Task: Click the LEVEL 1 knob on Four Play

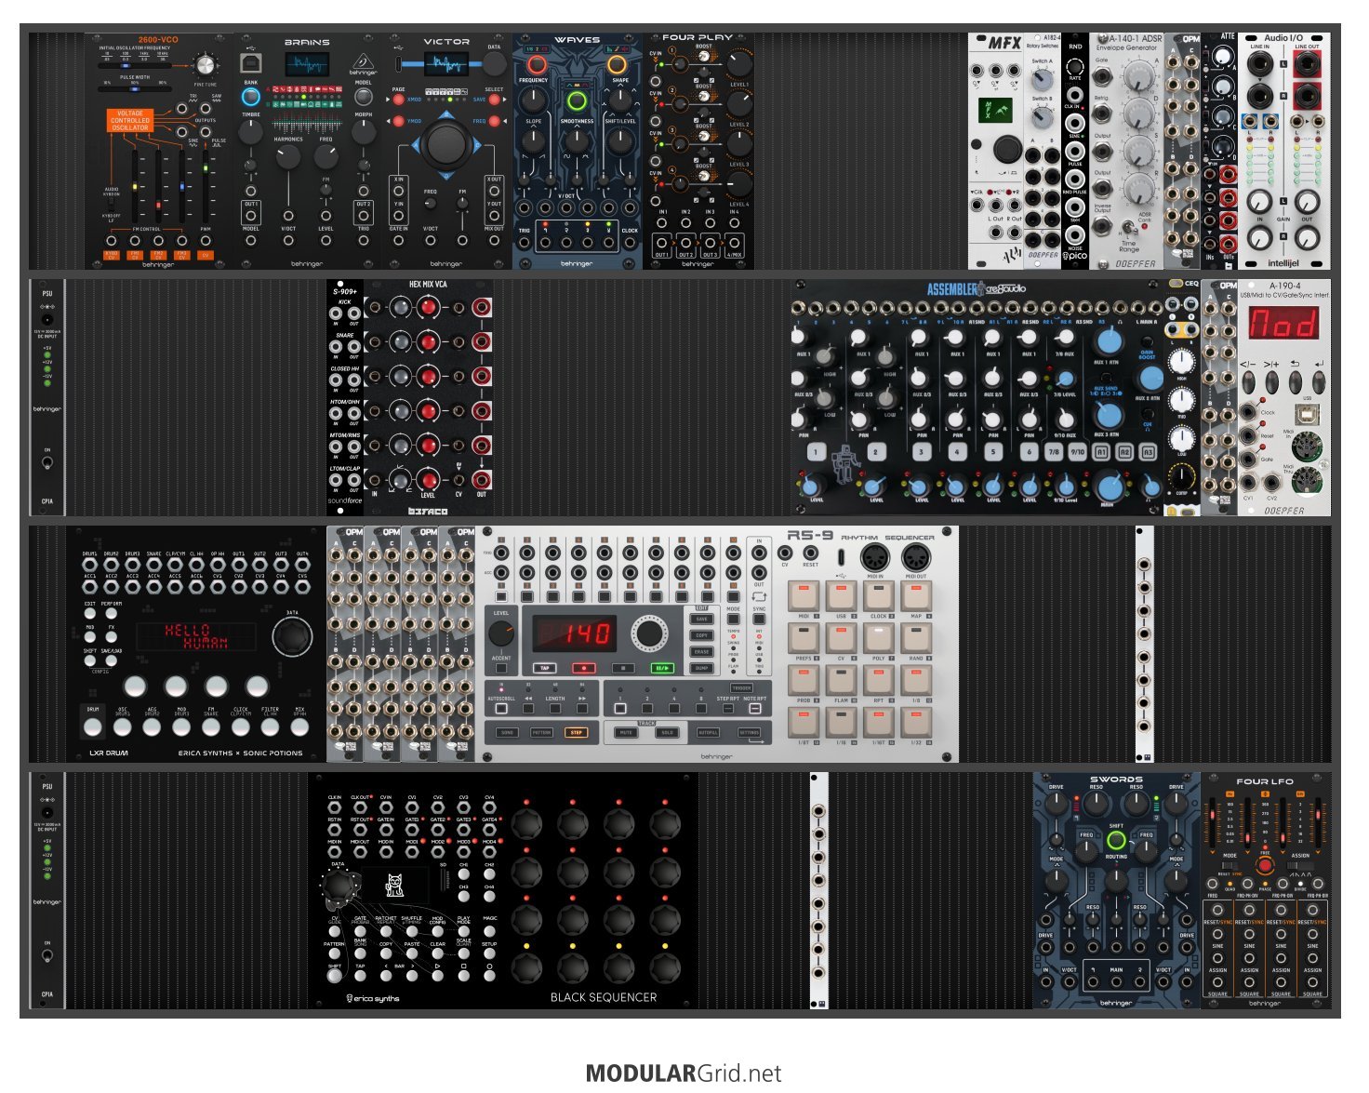Action: click(x=738, y=63)
